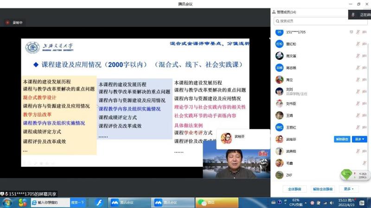Click the camera-off icon next to 雷红松
This screenshot has width=371, height=208.
coord(365,44)
